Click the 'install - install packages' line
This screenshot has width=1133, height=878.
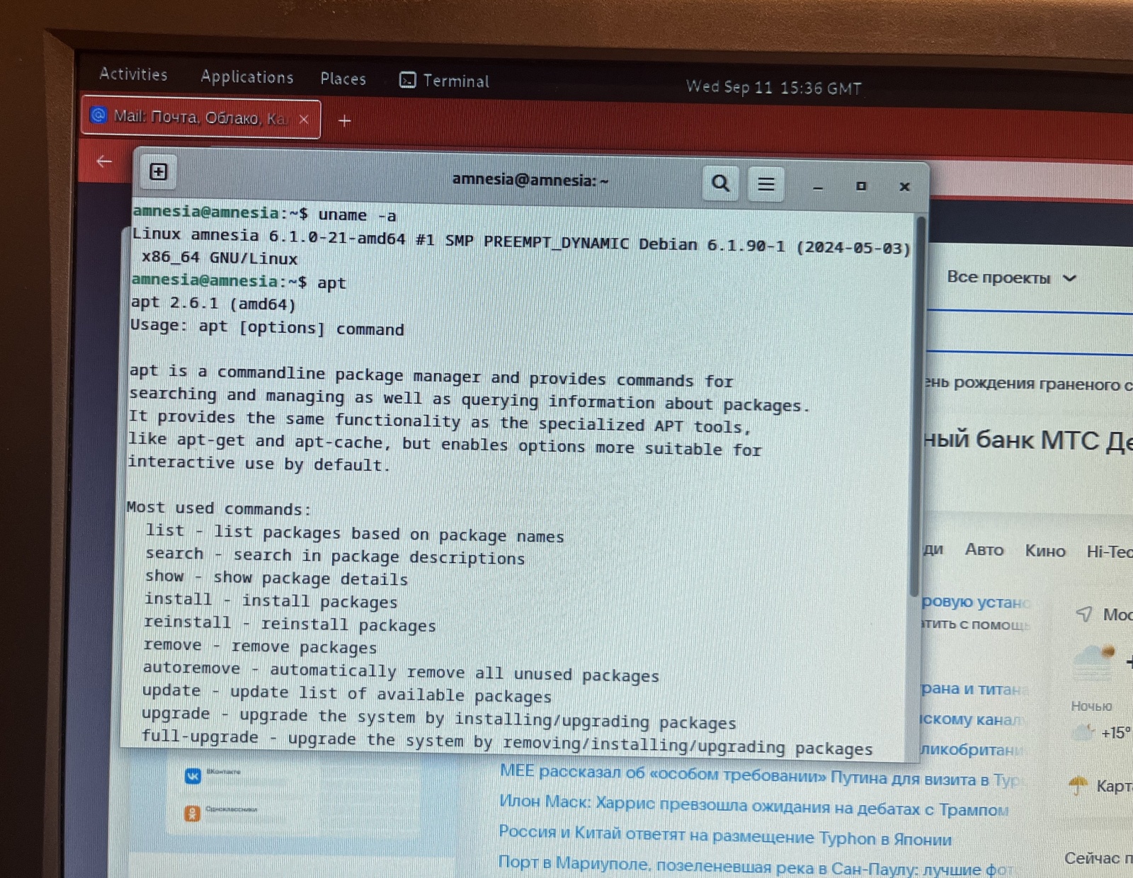pos(271,600)
